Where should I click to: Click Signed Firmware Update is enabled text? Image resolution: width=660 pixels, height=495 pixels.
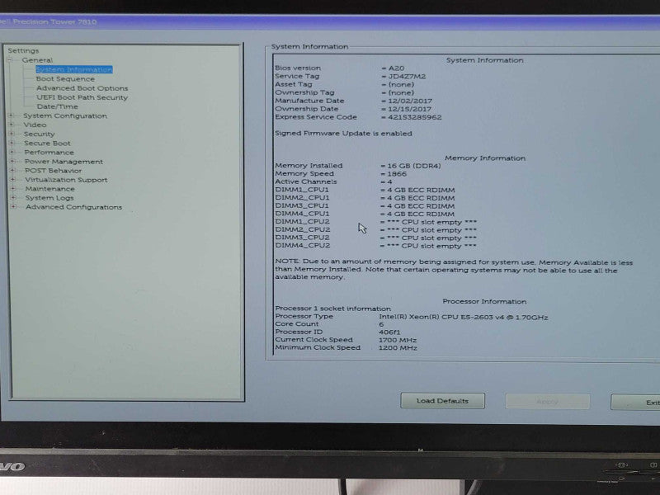pyautogui.click(x=343, y=134)
